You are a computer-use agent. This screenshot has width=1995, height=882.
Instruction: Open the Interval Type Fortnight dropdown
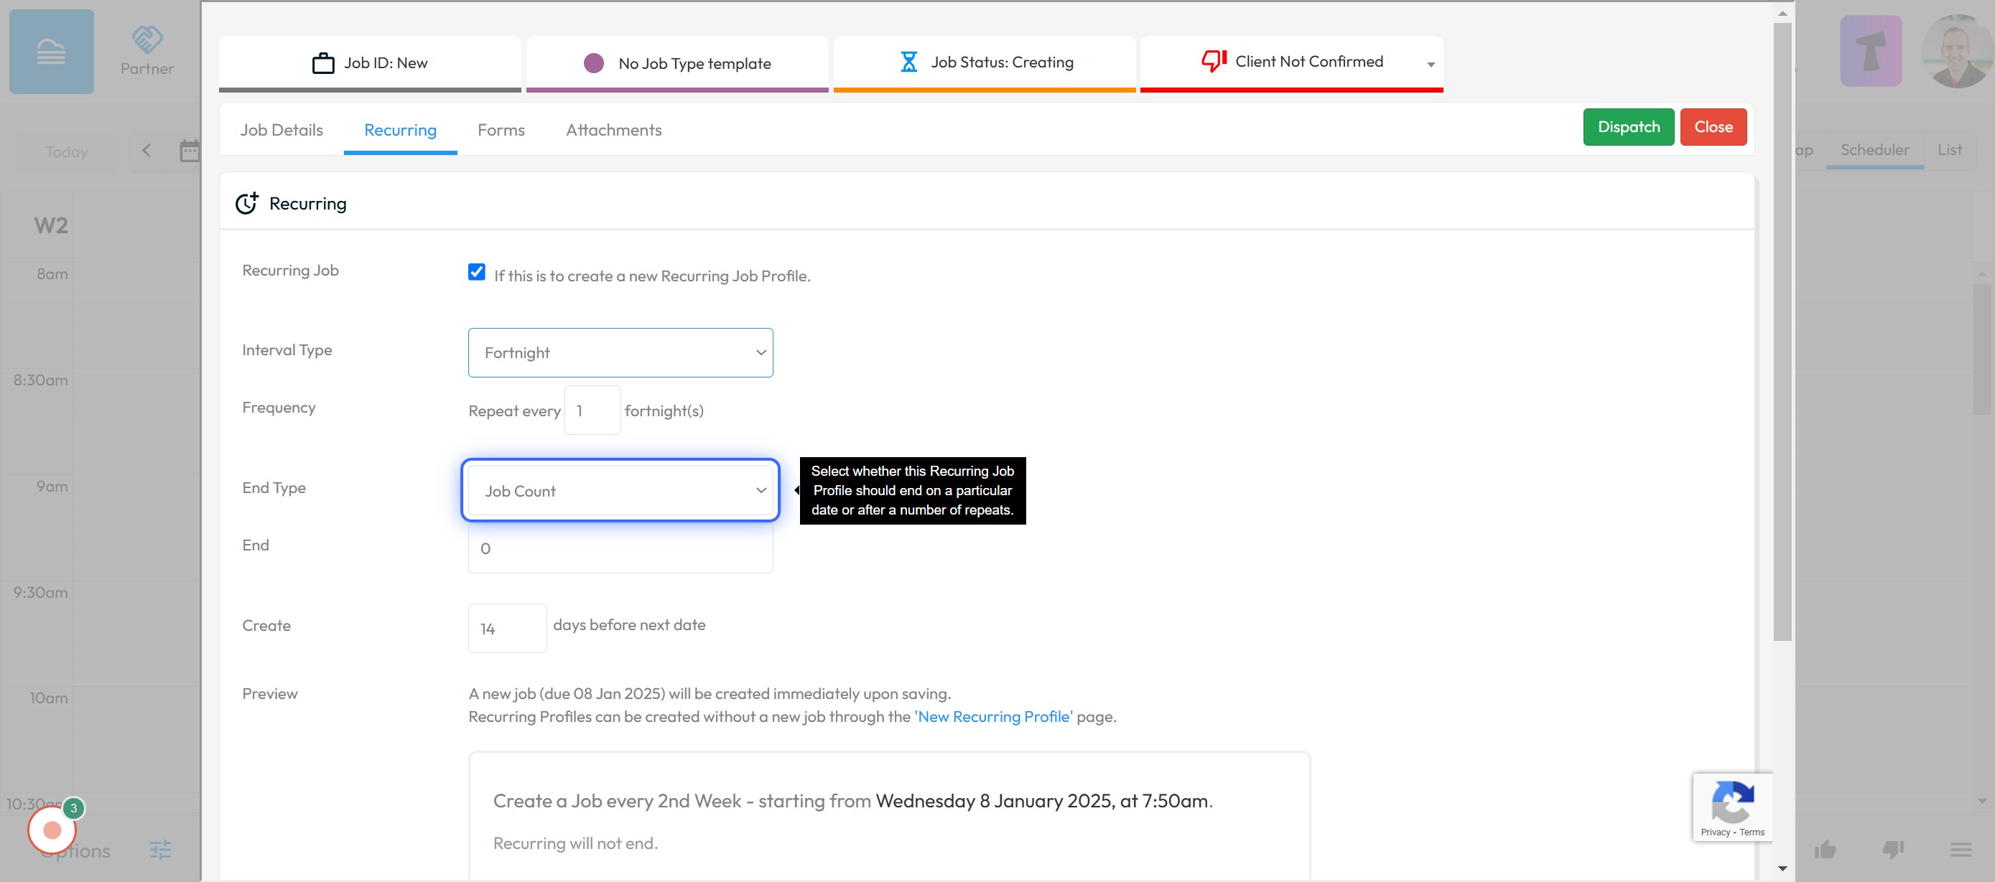tap(620, 353)
